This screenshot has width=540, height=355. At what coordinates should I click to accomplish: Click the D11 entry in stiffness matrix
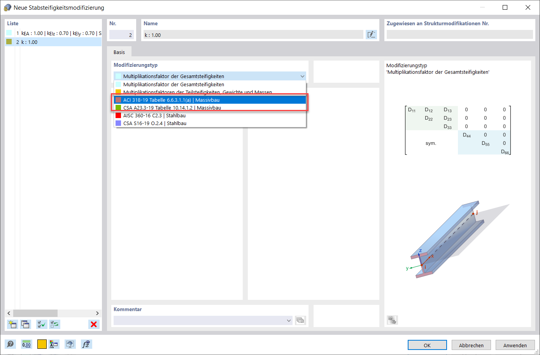coord(412,110)
